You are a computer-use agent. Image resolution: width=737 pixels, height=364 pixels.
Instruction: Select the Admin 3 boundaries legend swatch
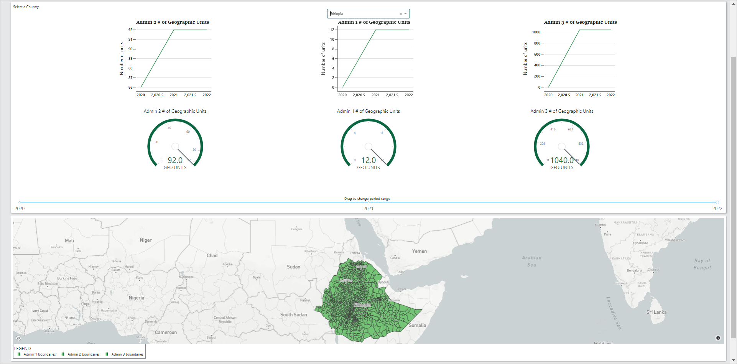pyautogui.click(x=107, y=354)
